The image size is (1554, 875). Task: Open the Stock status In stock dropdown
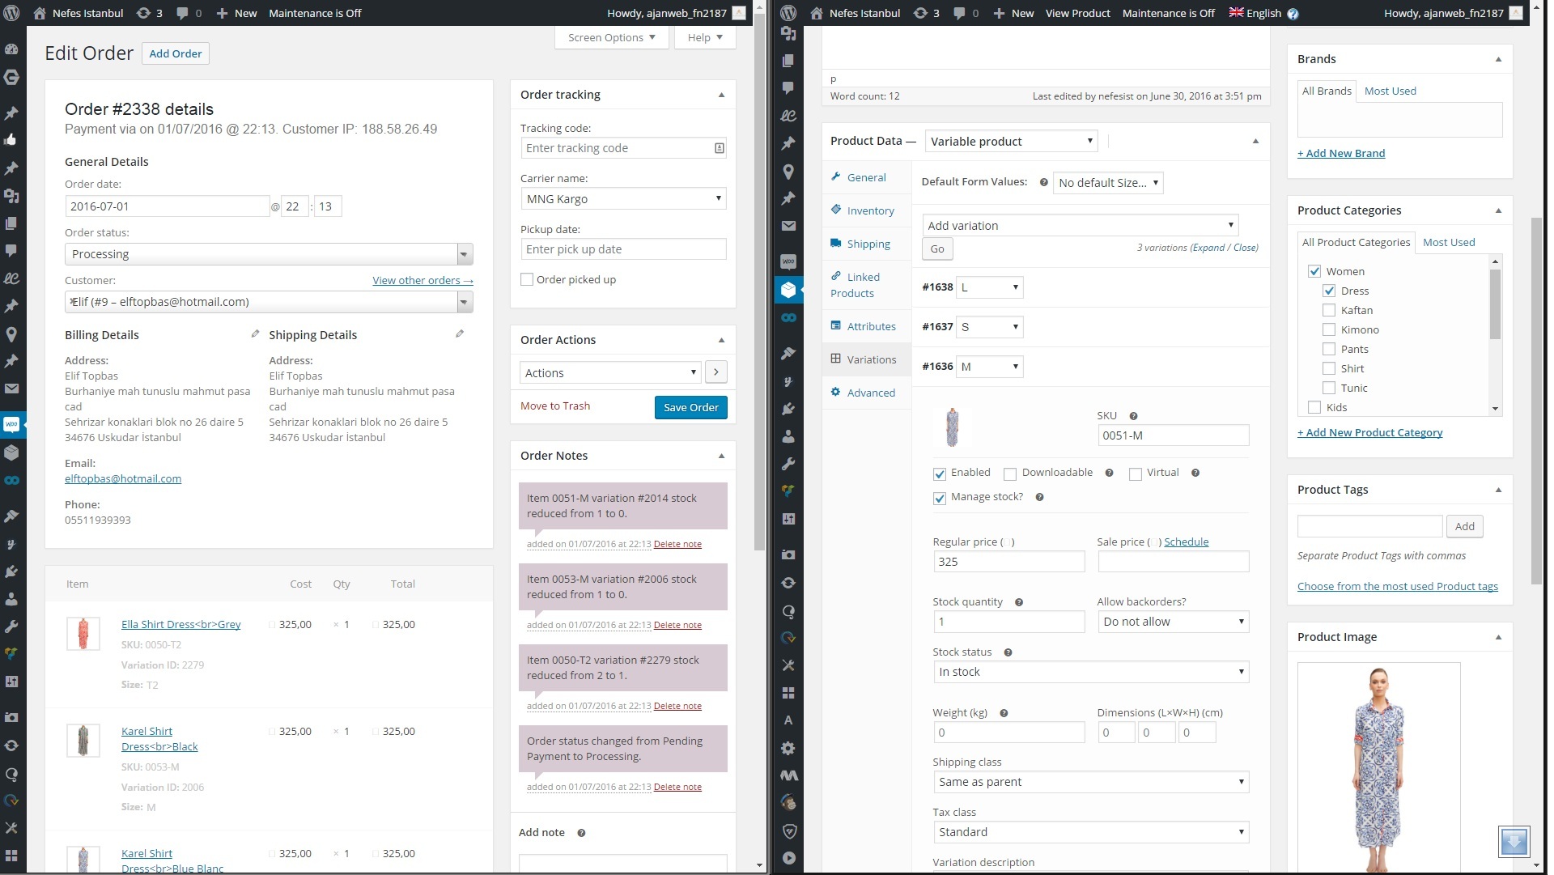coord(1090,672)
